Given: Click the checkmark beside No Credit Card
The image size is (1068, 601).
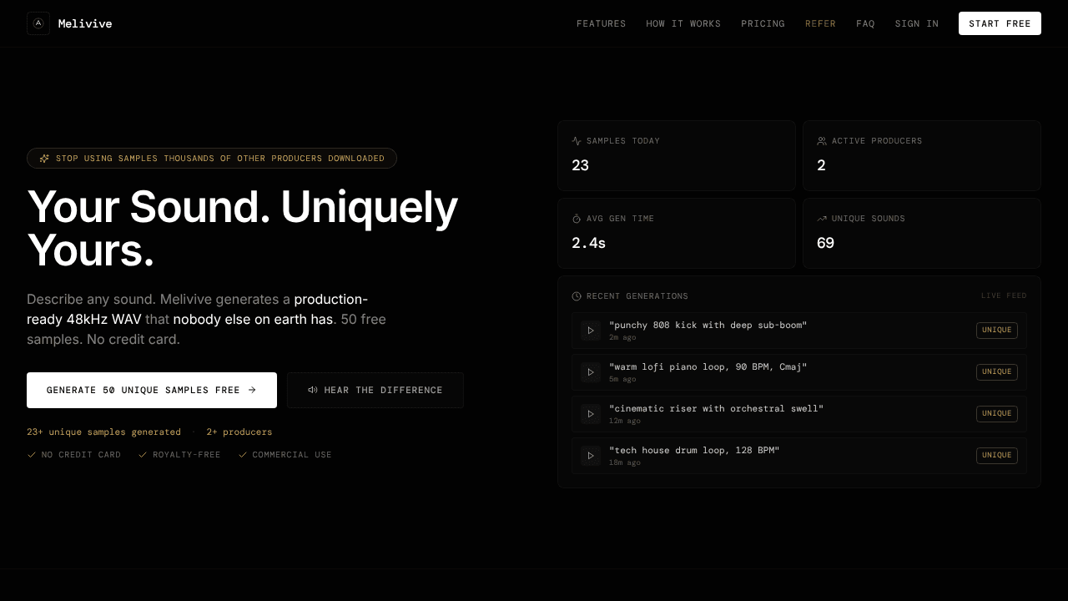Looking at the screenshot, I should pyautogui.click(x=32, y=455).
